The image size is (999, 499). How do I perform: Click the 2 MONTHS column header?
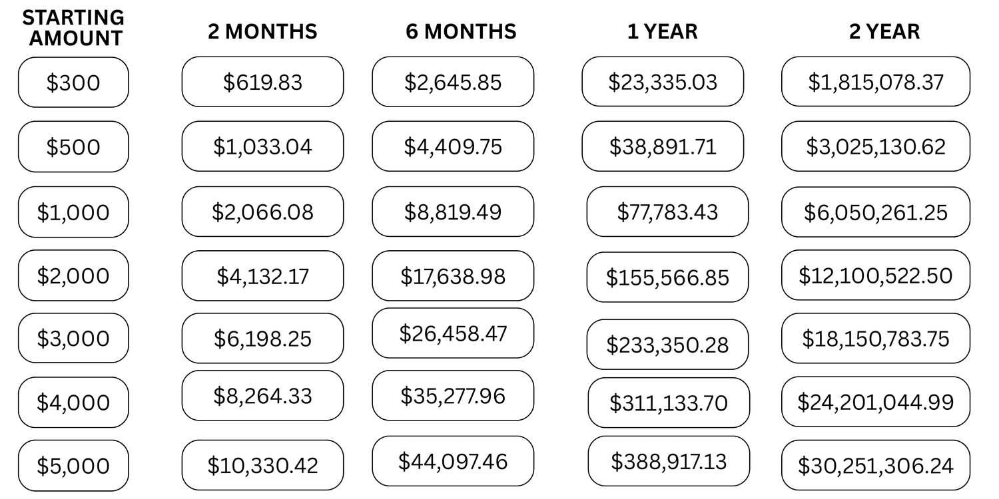[262, 31]
